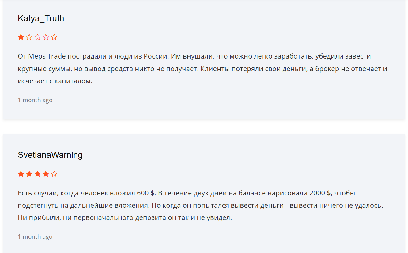Click fourth filled star under SvetlanaWarning

46,174
